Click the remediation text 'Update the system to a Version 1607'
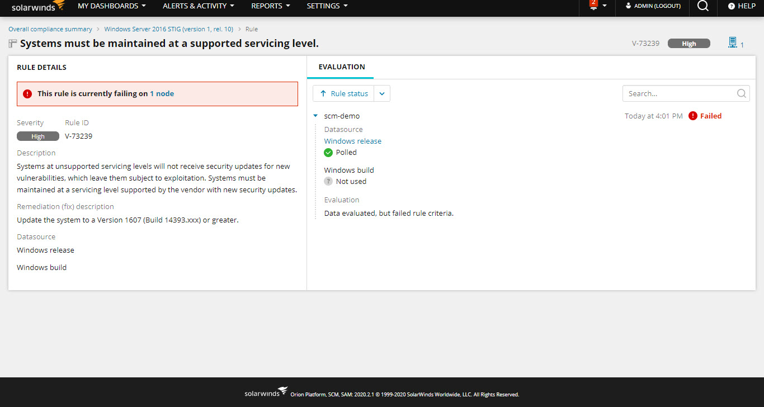This screenshot has height=407, width=764. coord(128,220)
